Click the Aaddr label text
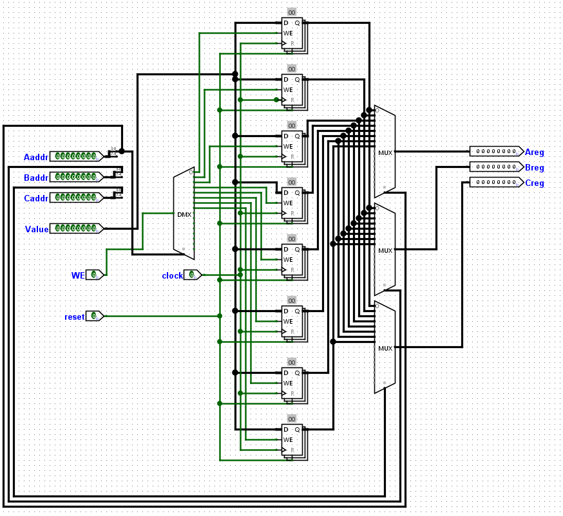The width and height of the screenshot is (563, 516). coord(36,157)
